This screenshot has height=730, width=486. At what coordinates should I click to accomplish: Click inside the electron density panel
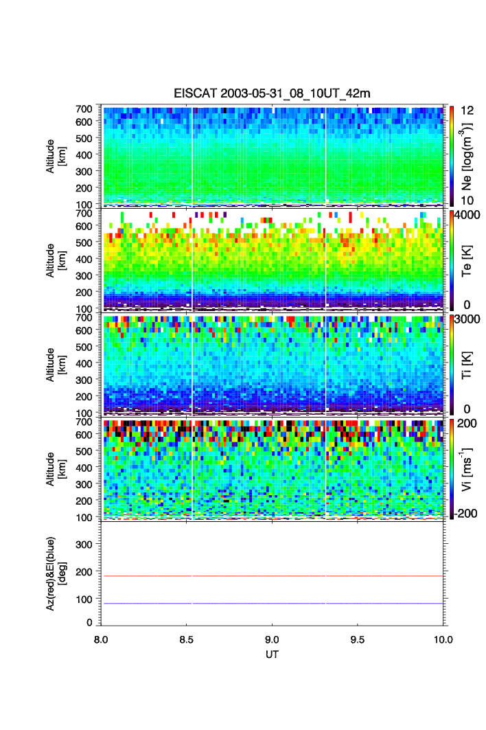(x=273, y=155)
